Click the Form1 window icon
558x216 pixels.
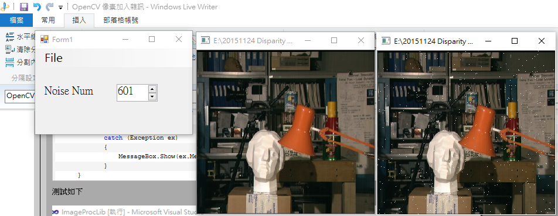click(45, 39)
